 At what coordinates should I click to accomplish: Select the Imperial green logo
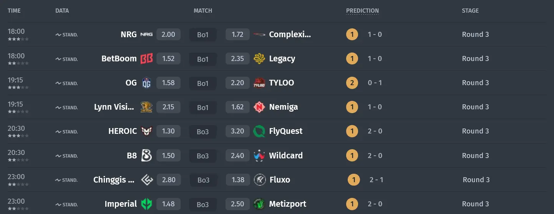click(146, 204)
